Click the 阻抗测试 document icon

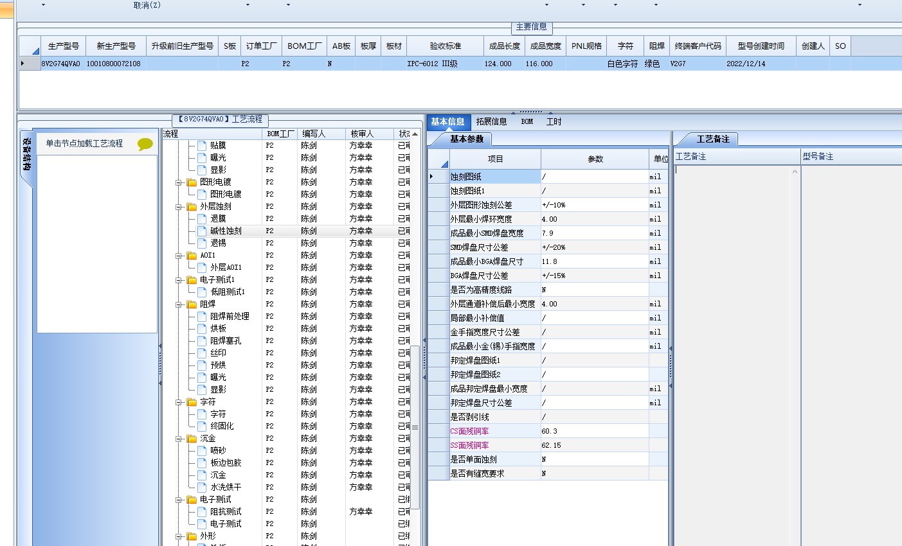tap(202, 512)
